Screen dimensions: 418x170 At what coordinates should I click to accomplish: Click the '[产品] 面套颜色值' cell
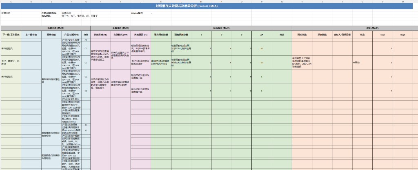pos(71,147)
